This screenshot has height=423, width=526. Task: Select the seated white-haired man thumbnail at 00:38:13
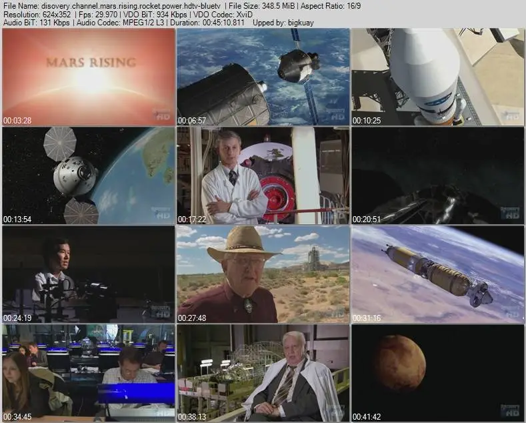(263, 373)
